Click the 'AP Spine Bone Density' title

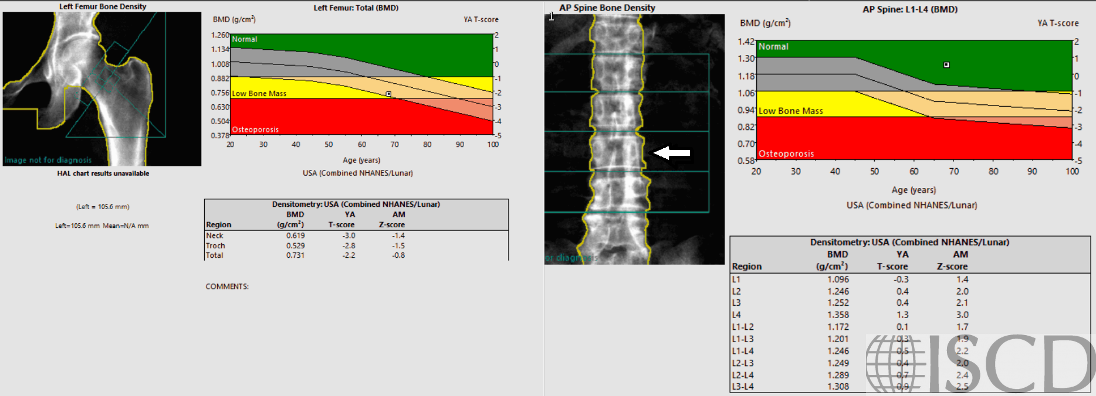[x=607, y=8]
